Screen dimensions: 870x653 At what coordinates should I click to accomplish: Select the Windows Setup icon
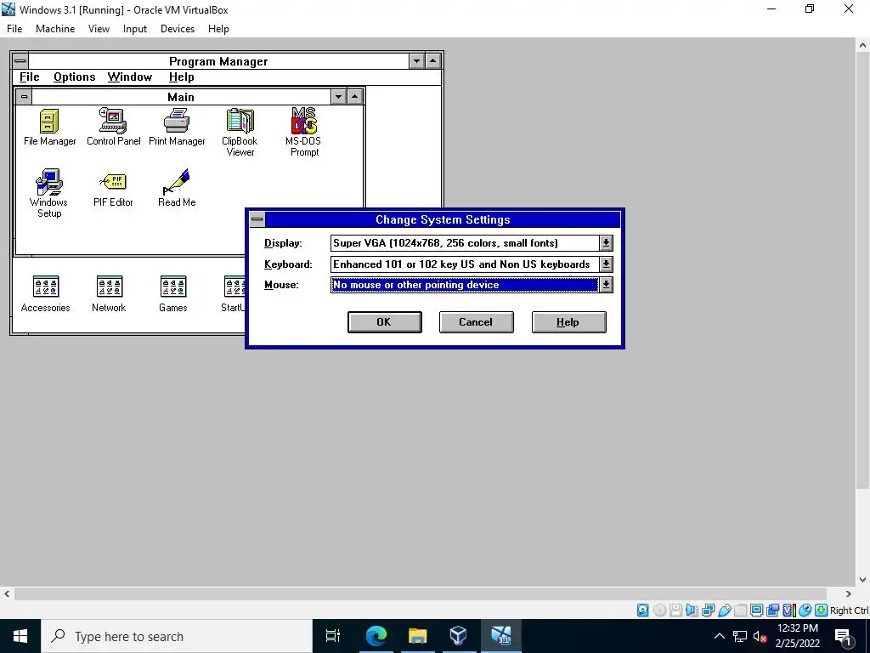(x=48, y=193)
